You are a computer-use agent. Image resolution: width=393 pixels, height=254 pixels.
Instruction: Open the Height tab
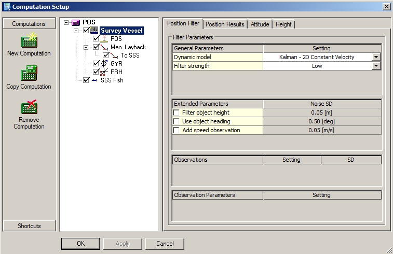tap(283, 24)
